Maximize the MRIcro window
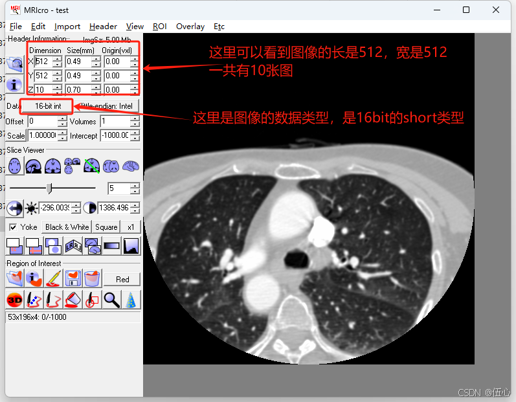The image size is (516, 402). (x=466, y=10)
